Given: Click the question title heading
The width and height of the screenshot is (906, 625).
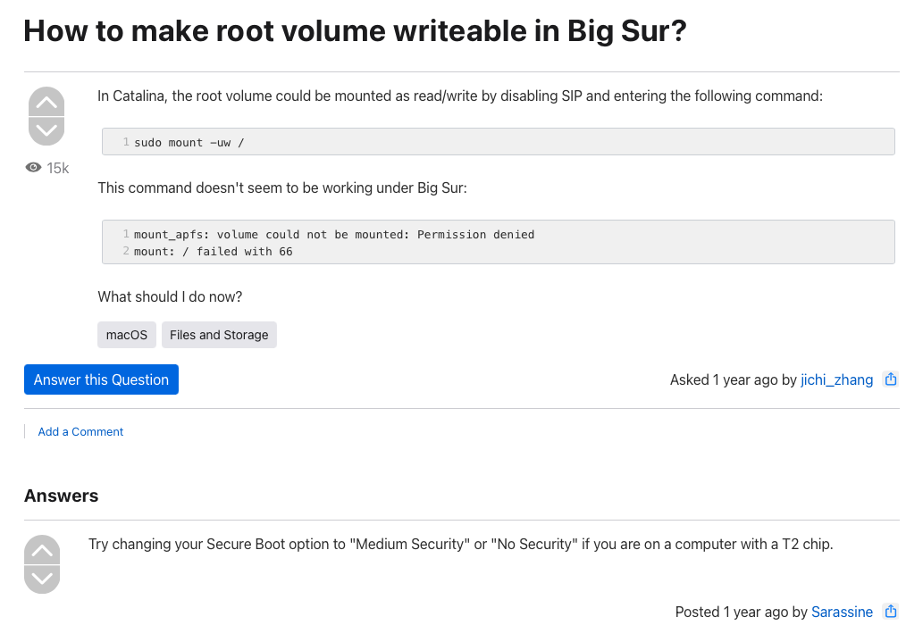Looking at the screenshot, I should tap(355, 31).
